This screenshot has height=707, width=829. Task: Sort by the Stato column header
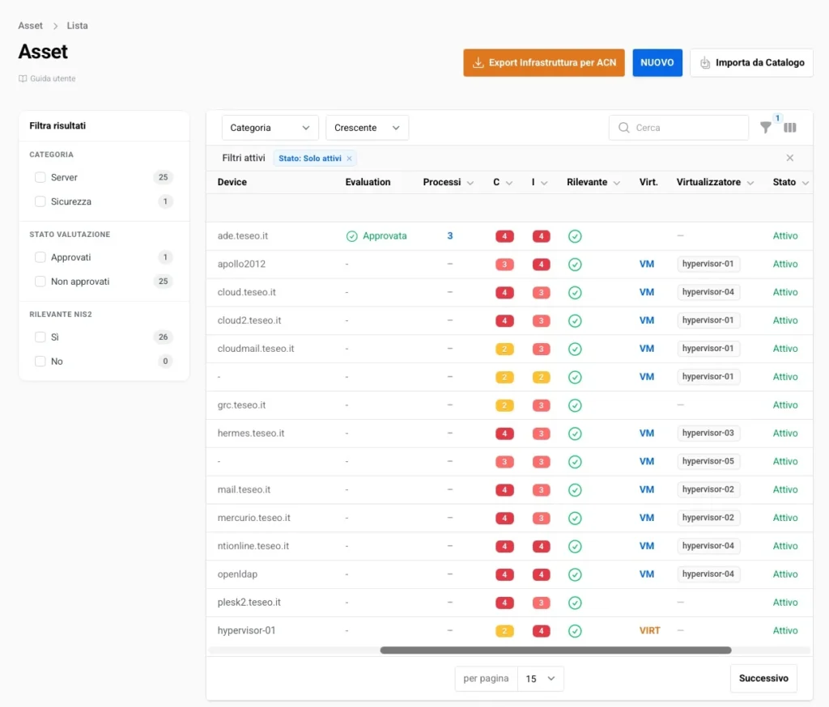click(x=790, y=182)
